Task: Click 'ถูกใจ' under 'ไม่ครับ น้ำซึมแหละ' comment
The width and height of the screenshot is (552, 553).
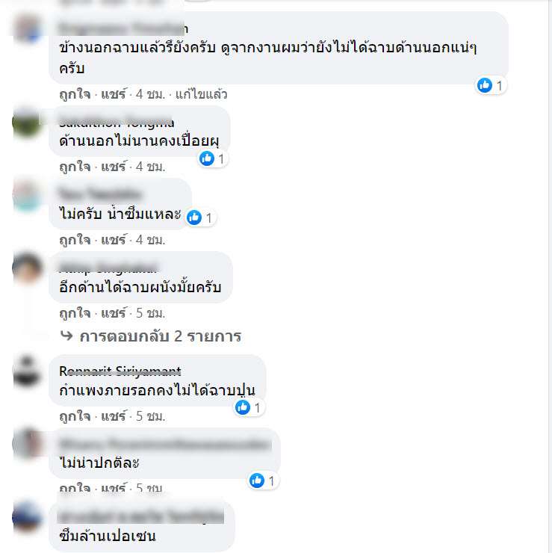Action: coord(75,240)
